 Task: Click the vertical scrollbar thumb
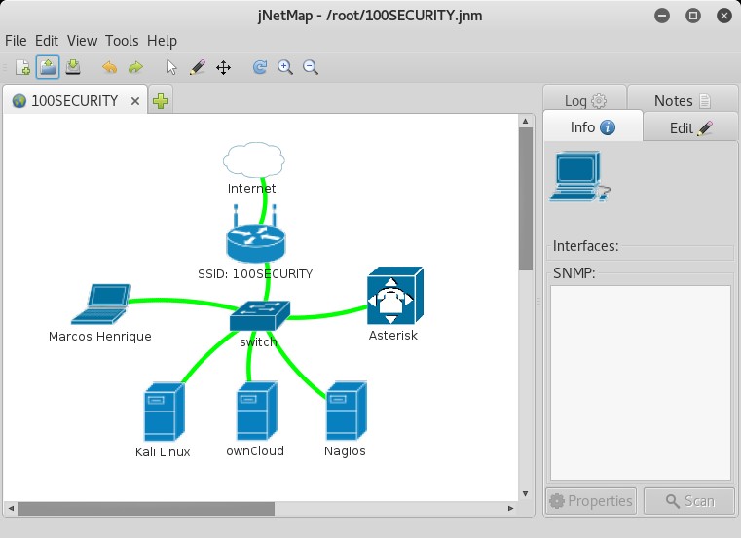point(526,198)
